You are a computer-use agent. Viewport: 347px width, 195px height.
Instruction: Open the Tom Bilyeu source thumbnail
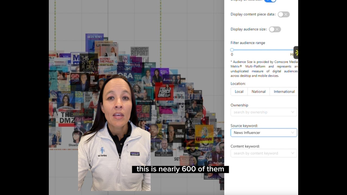point(144,96)
